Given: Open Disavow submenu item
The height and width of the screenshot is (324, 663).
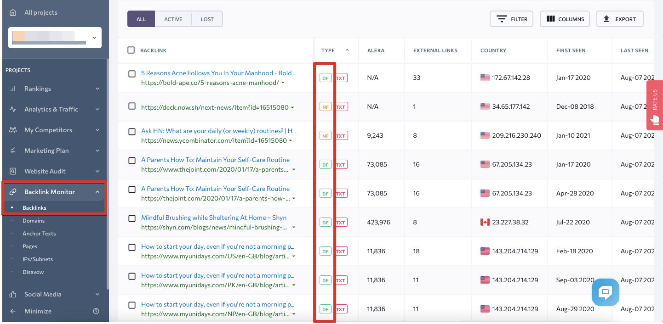Looking at the screenshot, I should tap(33, 272).
